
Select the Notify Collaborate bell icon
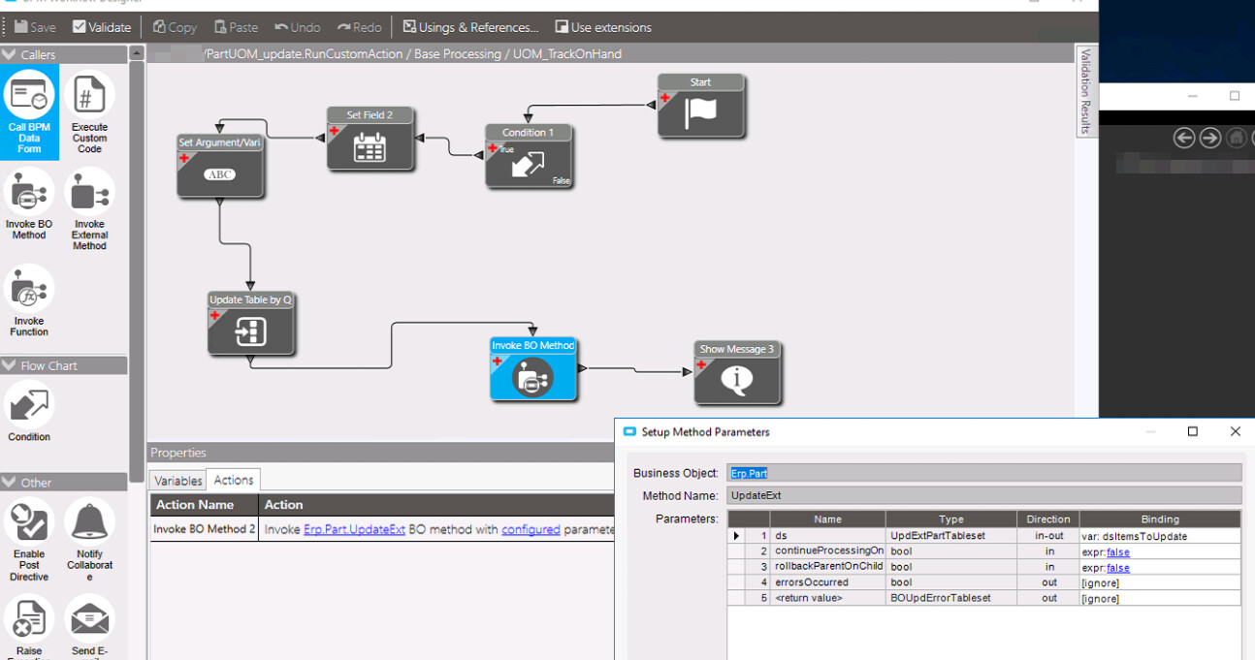tap(89, 523)
